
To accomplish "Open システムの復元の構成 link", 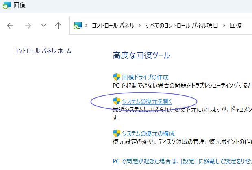I will tap(148, 134).
